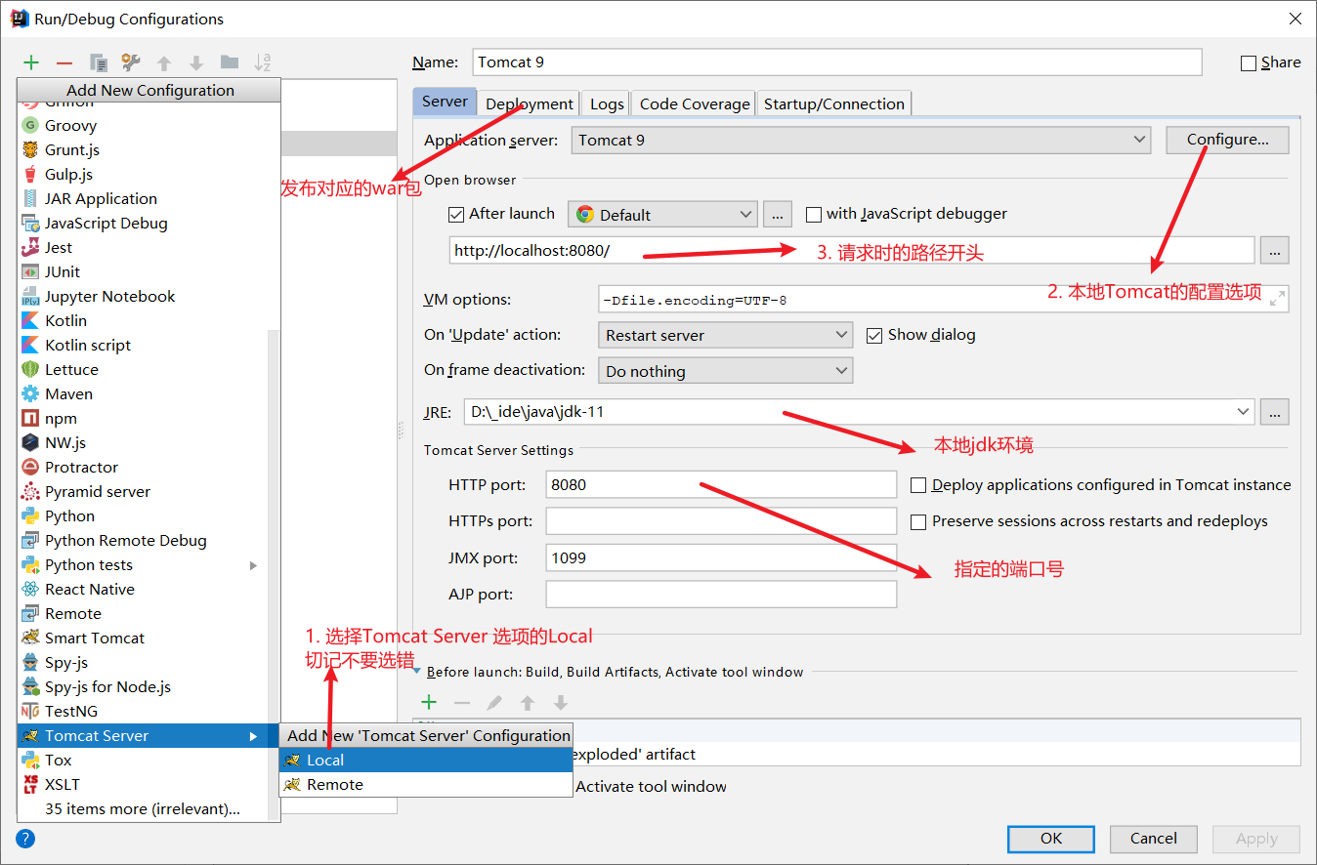Open the Application server Tomcat 9 dropdown

[862, 140]
